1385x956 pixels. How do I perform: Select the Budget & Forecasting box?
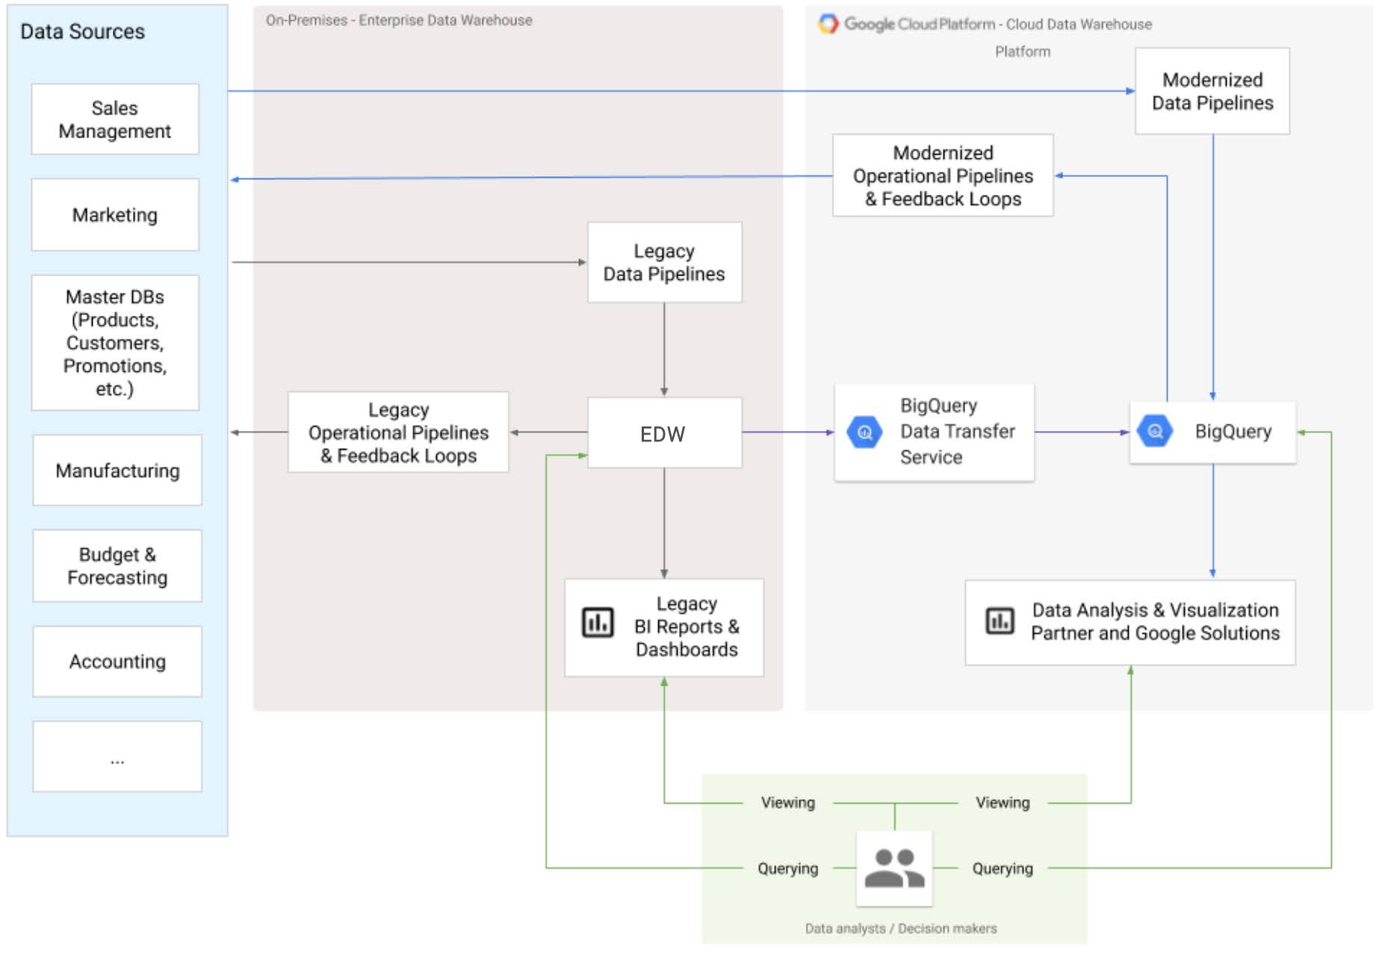[x=117, y=566]
